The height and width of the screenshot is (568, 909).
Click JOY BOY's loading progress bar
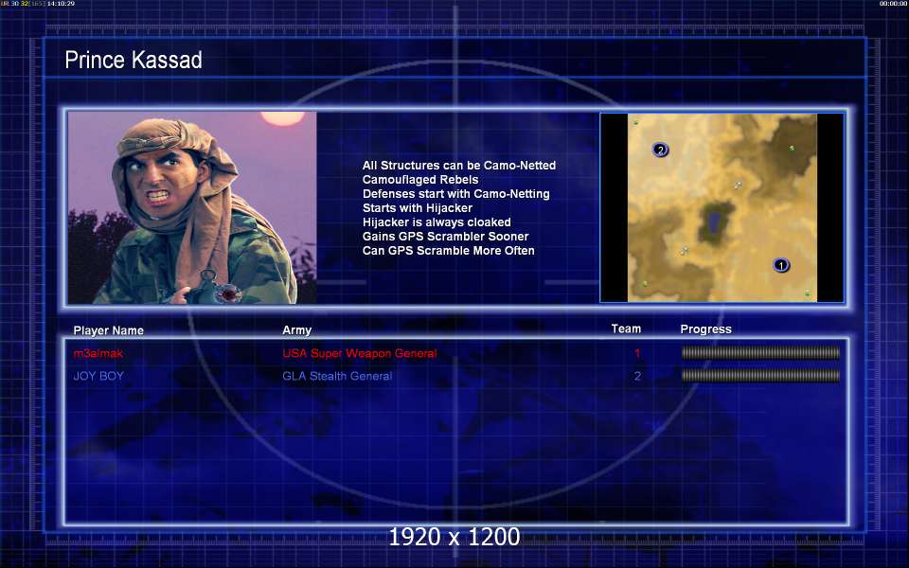(x=760, y=376)
